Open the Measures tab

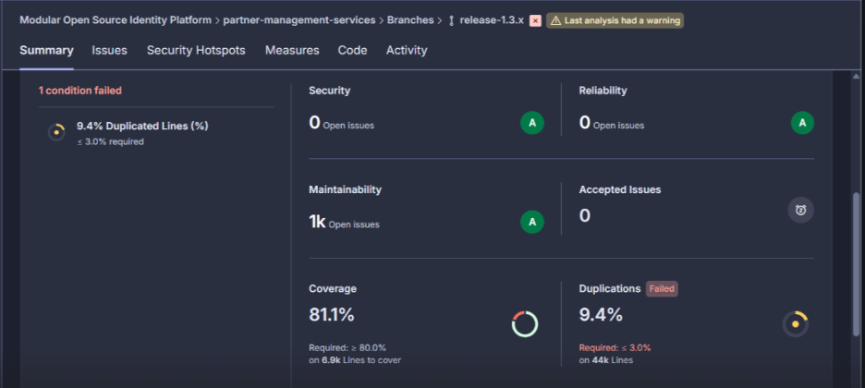292,51
